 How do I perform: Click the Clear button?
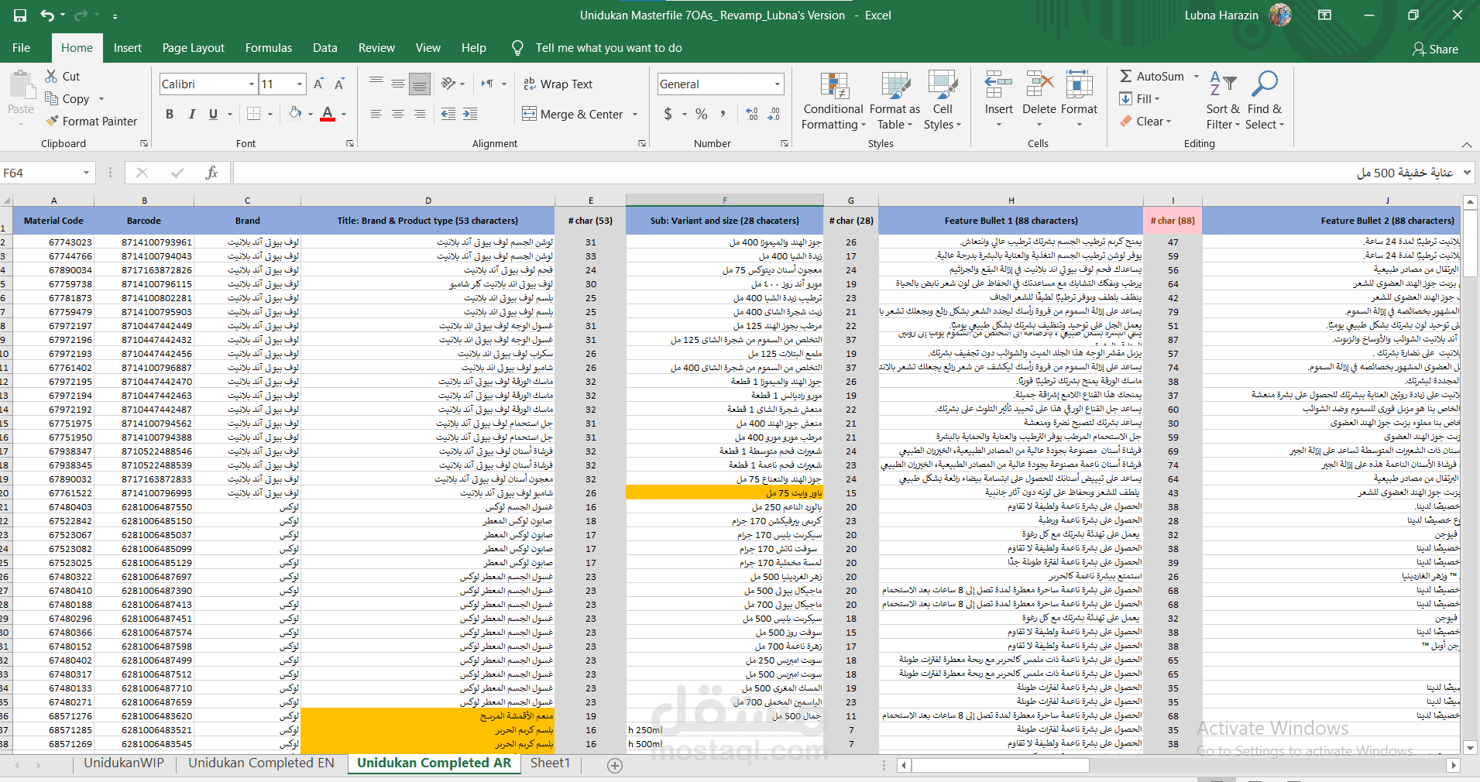(x=1145, y=121)
